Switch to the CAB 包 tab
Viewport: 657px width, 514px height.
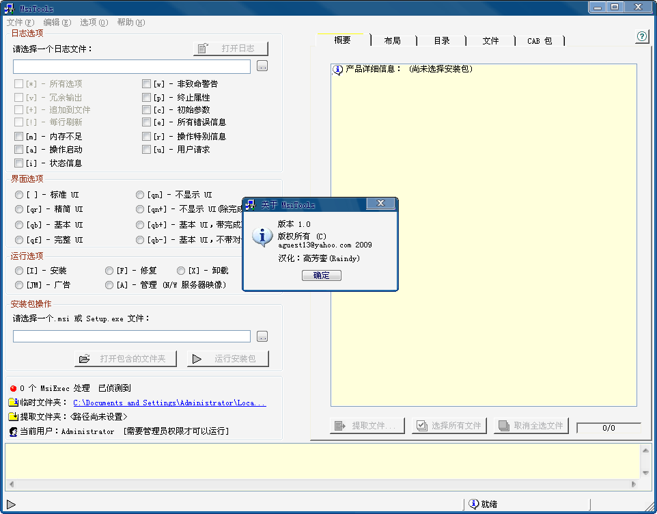540,40
